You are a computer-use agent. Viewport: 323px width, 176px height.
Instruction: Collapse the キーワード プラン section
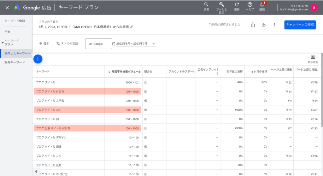pyautogui.click(x=3, y=43)
